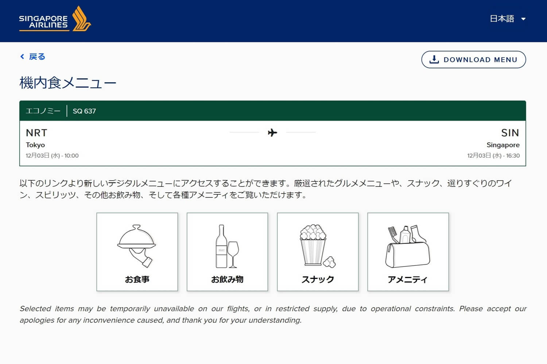The image size is (547, 364).
Task: Go back via the 戻る link
Action: [x=37, y=56]
